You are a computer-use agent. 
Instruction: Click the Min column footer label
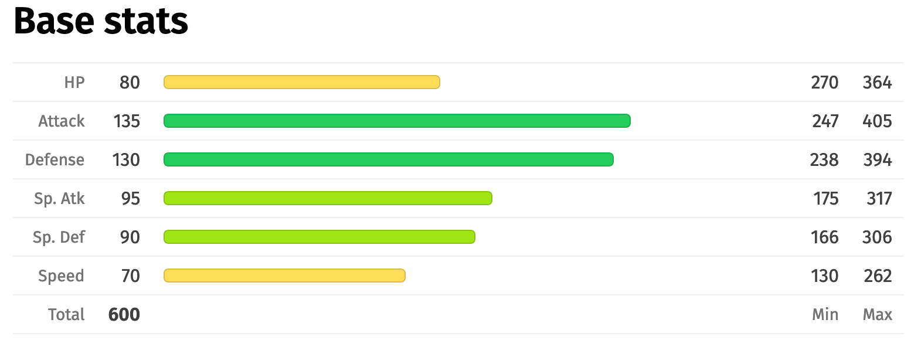pos(825,315)
